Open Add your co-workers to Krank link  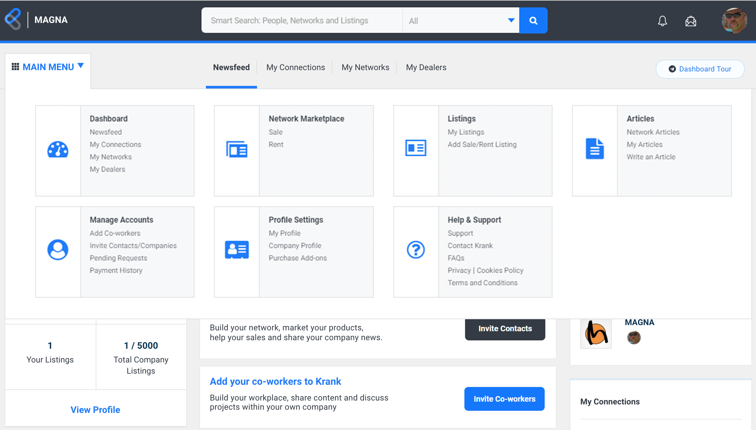275,381
